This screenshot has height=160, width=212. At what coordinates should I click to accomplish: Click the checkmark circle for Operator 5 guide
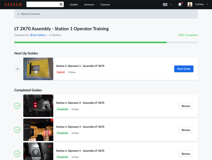[x=17, y=154]
